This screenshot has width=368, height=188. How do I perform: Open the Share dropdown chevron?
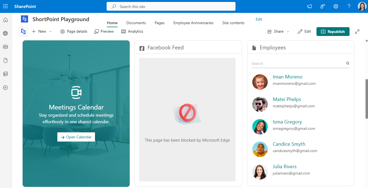(x=288, y=31)
